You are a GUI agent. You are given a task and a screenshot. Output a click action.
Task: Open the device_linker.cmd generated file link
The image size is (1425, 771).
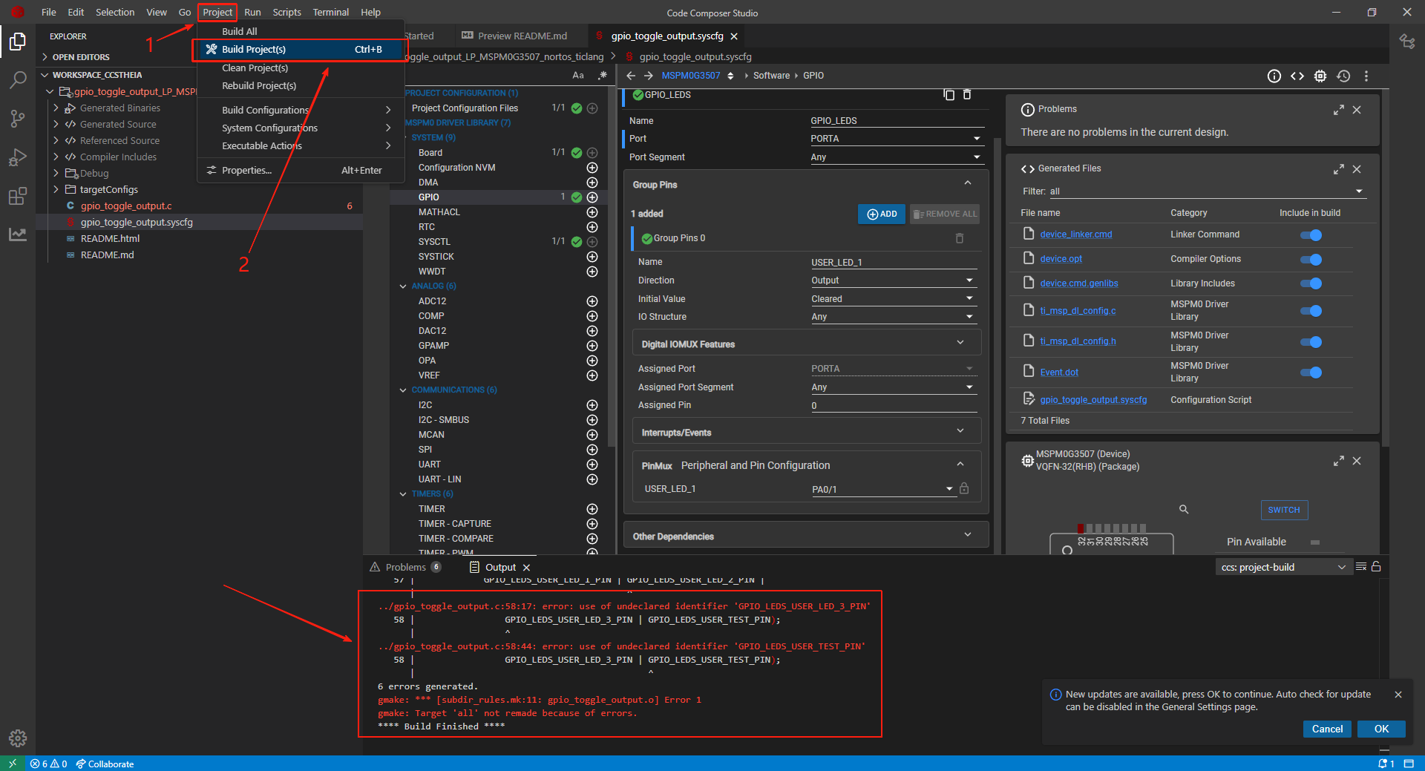[1075, 234]
